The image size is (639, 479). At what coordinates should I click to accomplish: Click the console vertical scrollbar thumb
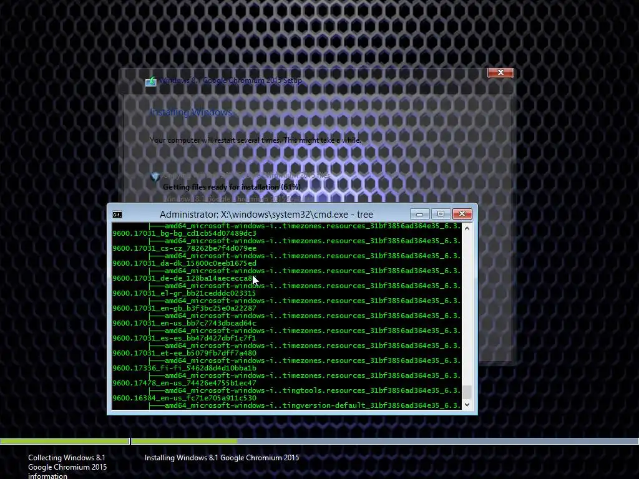pyautogui.click(x=467, y=392)
